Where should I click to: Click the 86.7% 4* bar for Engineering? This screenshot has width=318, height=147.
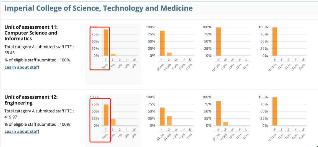click(218, 113)
